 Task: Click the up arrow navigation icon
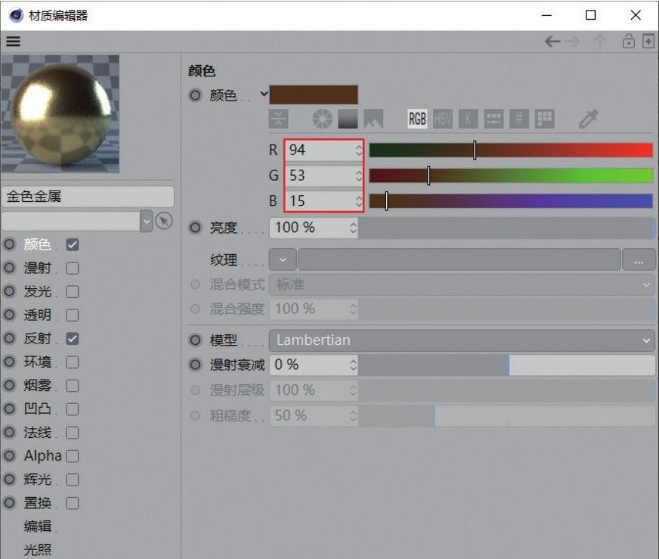pos(600,42)
